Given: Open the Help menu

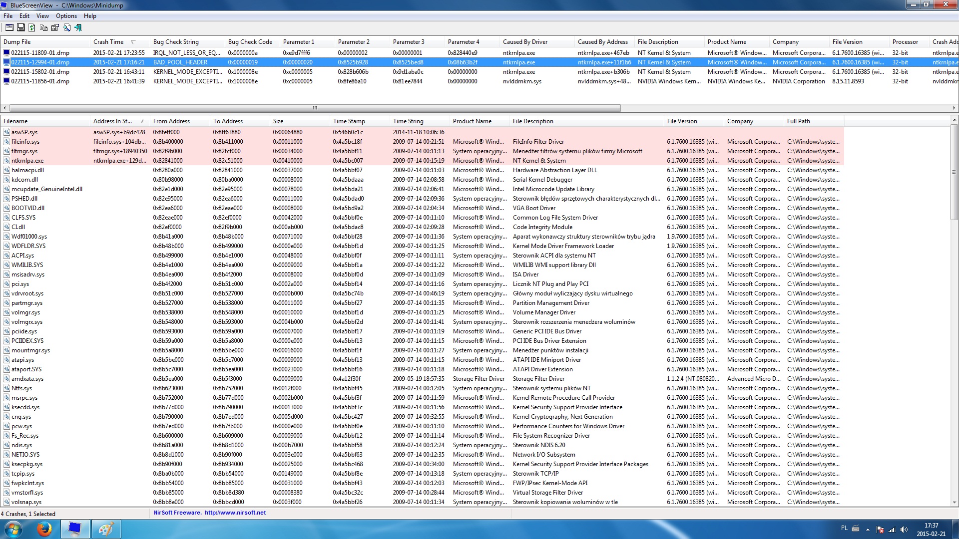Looking at the screenshot, I should [90, 16].
